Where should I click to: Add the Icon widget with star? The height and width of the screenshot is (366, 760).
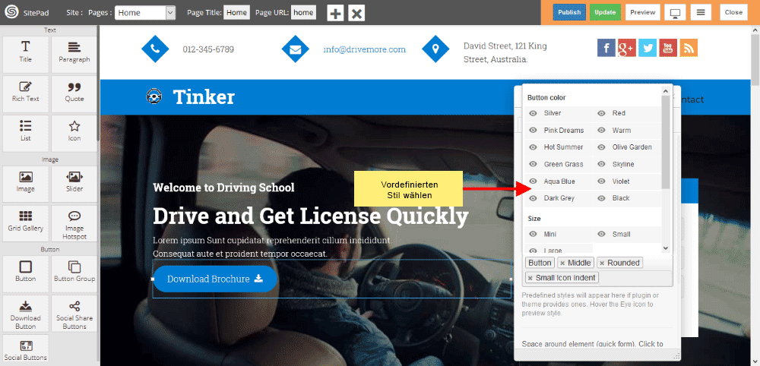[74, 133]
